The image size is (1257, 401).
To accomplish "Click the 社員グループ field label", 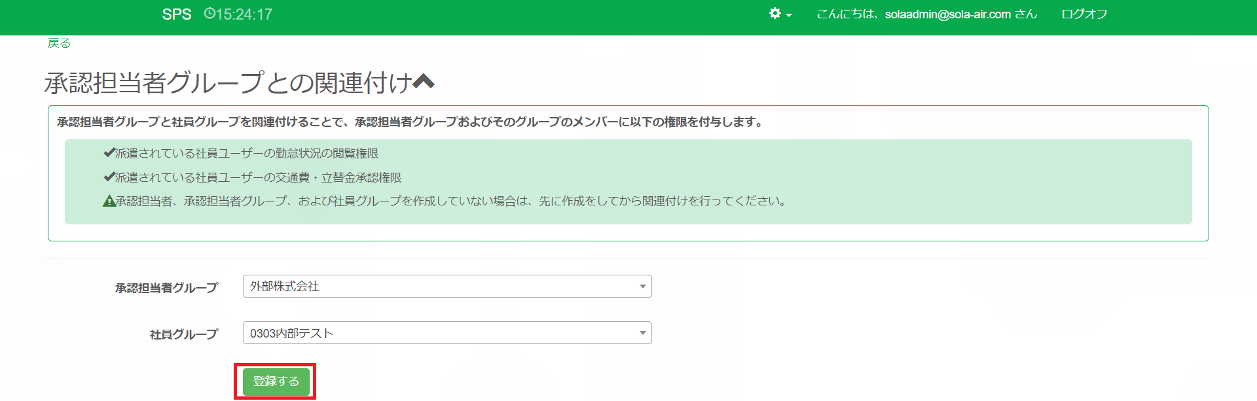I will click(183, 334).
